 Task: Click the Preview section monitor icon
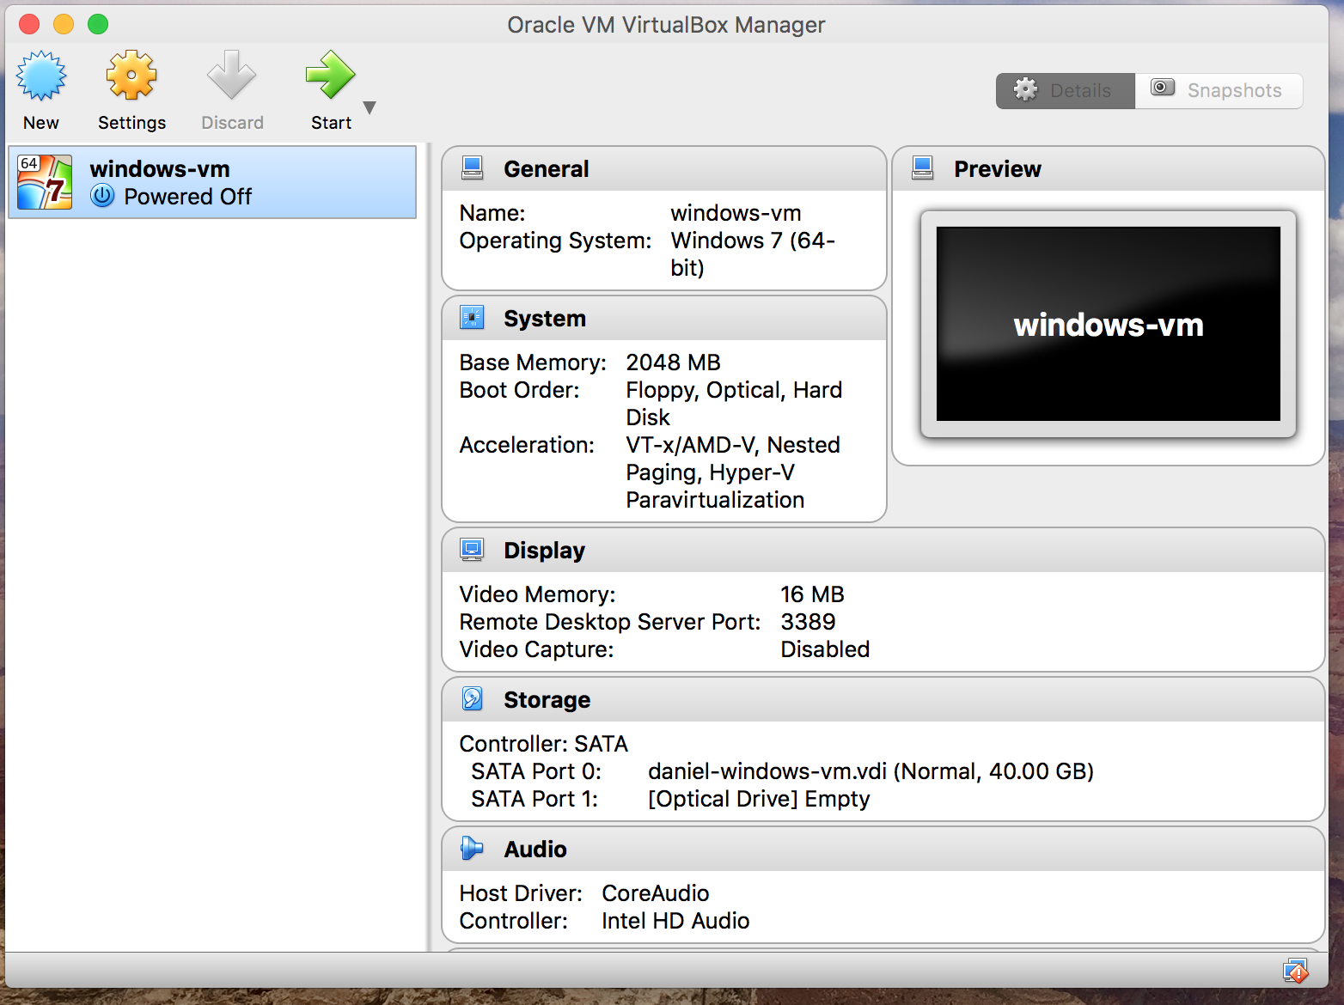pos(922,167)
